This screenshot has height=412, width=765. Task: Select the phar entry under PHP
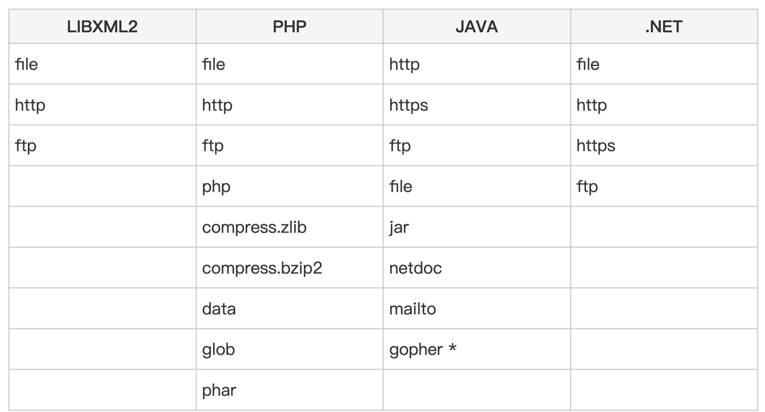tap(219, 390)
